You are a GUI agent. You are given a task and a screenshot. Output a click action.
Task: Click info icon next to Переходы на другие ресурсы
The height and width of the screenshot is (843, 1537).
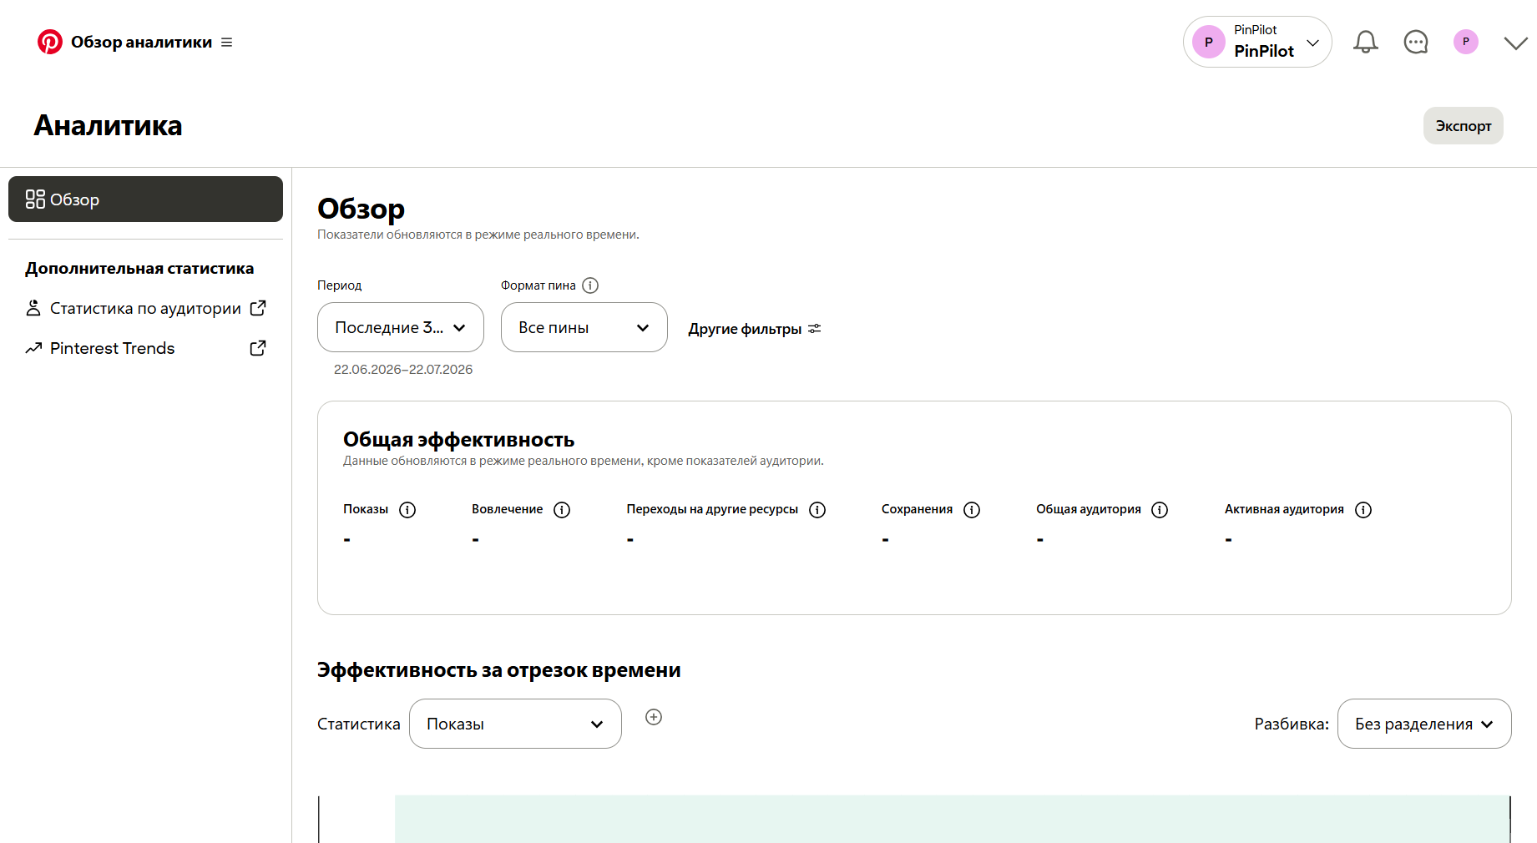point(817,510)
